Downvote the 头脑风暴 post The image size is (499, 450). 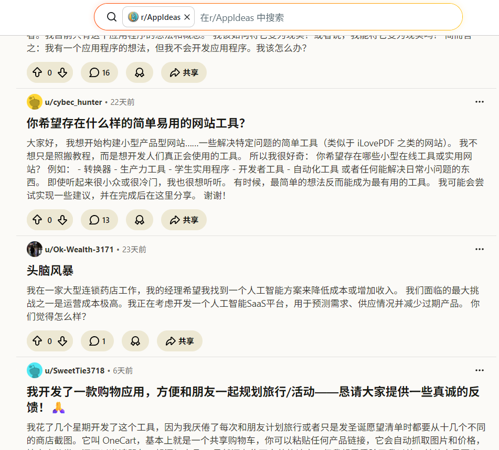click(62, 341)
